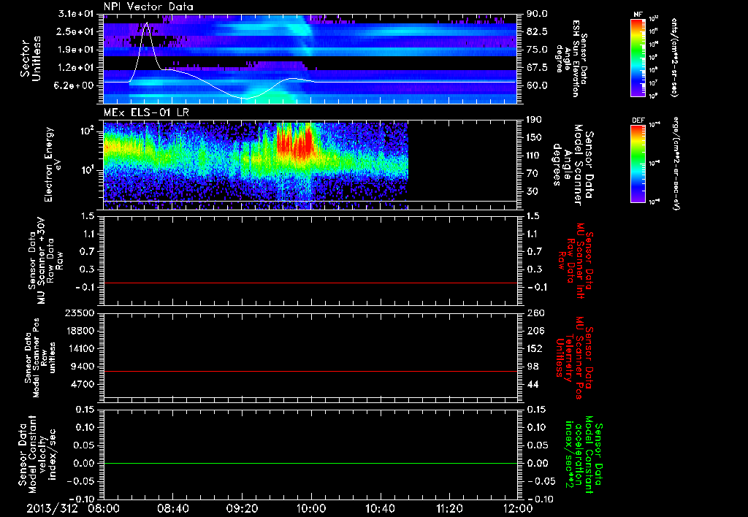This screenshot has height=517, width=748.
Task: Click the 10:00 time axis label
Action: coord(310,508)
